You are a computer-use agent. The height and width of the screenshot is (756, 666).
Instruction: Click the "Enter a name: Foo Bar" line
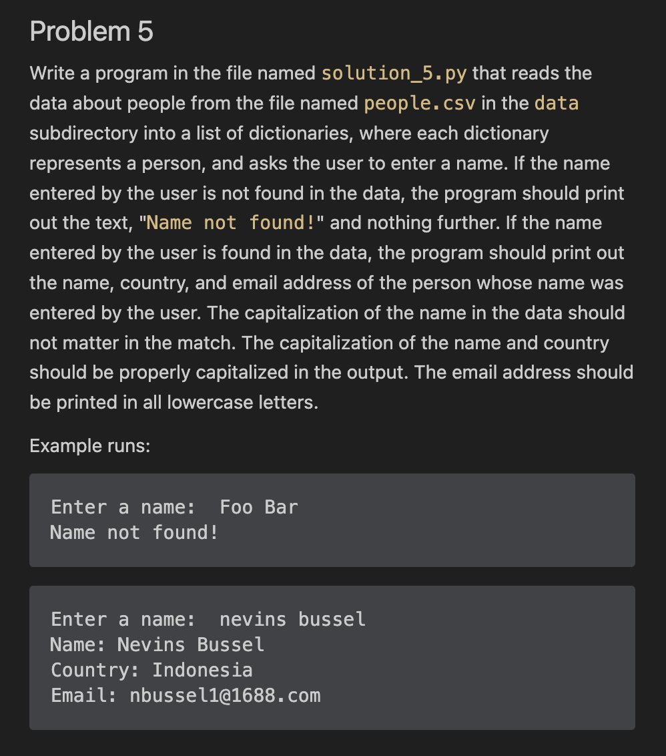coord(174,507)
